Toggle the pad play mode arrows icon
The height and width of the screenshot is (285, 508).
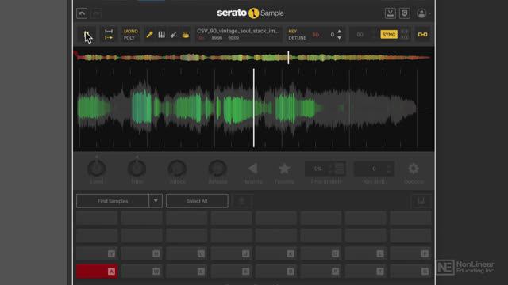[109, 35]
